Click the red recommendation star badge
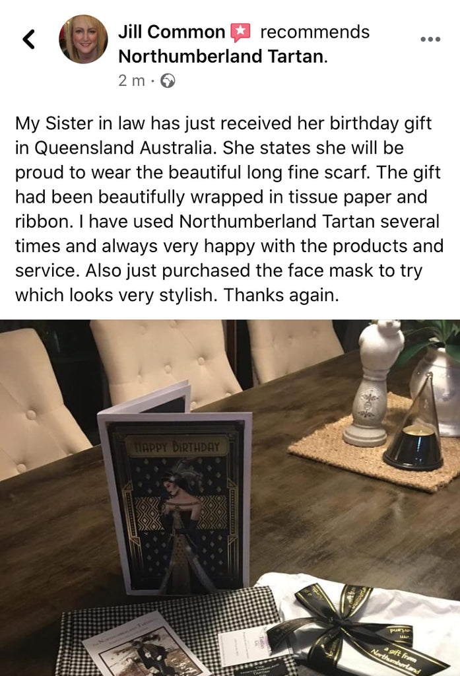This screenshot has height=676, width=460. click(x=241, y=33)
